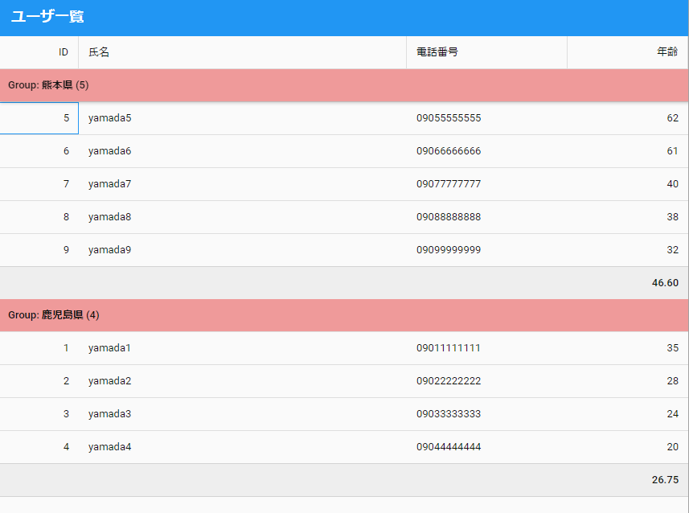Select phone number 09044444444

486,447
